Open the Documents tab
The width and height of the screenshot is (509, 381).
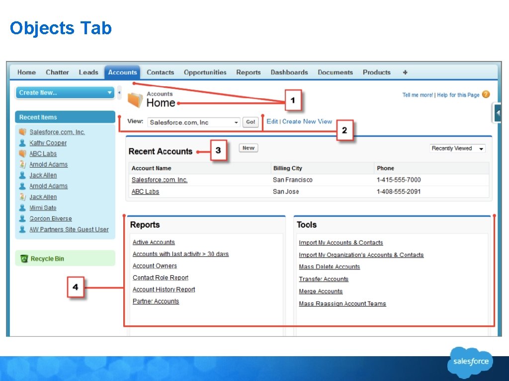coord(336,72)
